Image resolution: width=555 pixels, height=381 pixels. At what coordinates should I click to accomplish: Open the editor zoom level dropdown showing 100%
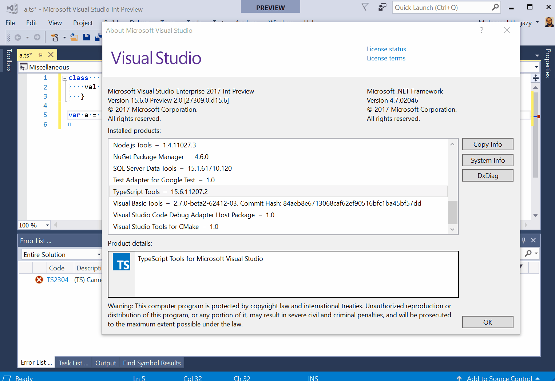(x=47, y=225)
